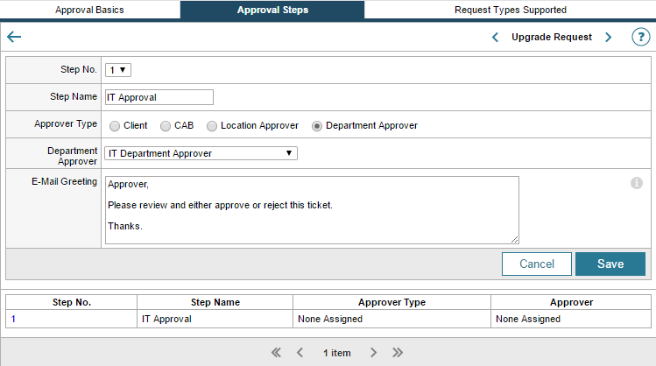
Task: Click the back arrow icon
Action: click(14, 37)
